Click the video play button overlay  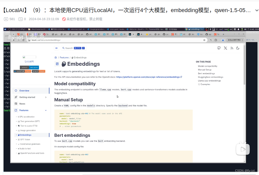coord(243,149)
